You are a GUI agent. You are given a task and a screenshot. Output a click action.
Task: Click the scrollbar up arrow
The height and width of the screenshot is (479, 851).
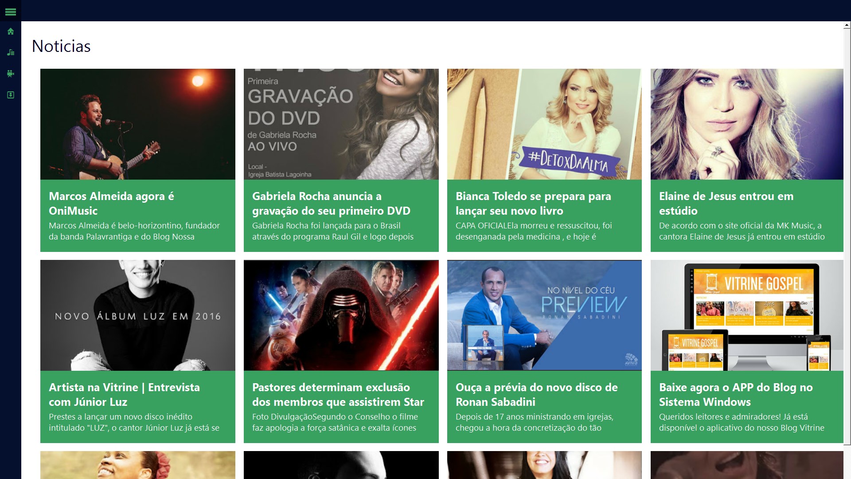pos(847,26)
